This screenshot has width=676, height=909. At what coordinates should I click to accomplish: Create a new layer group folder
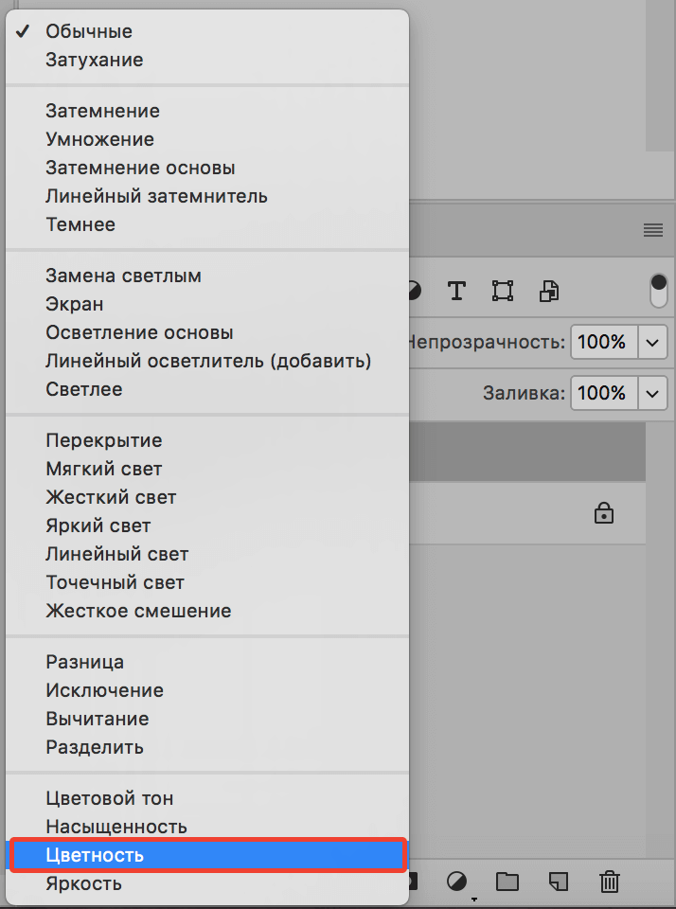[507, 882]
